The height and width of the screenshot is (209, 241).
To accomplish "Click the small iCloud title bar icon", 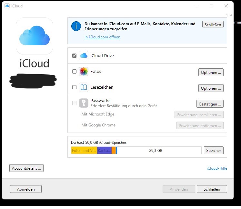I will point(7,6).
